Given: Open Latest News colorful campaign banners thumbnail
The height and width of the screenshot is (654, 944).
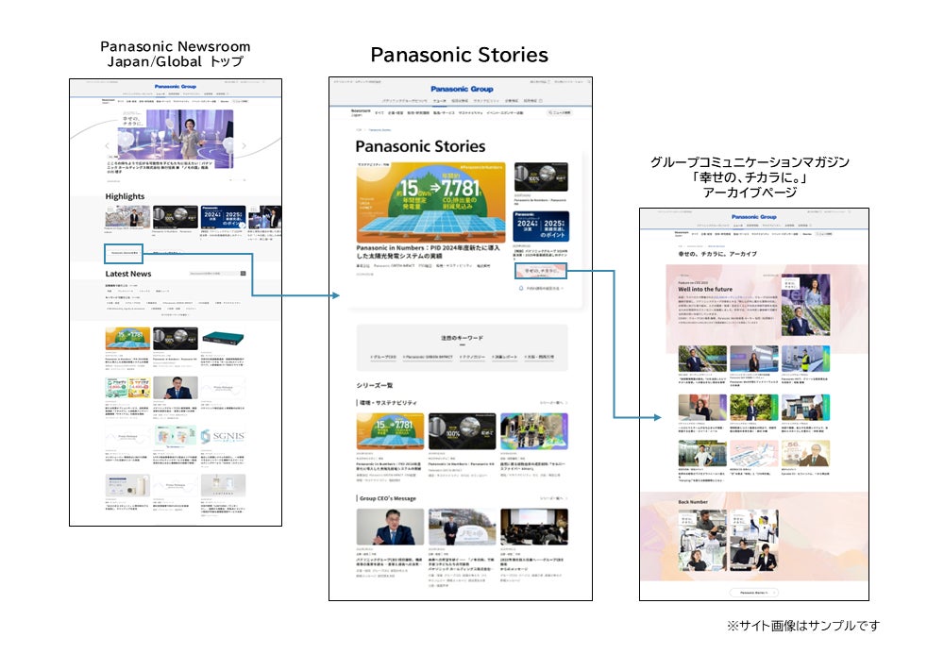Looking at the screenshot, I should click(x=127, y=388).
